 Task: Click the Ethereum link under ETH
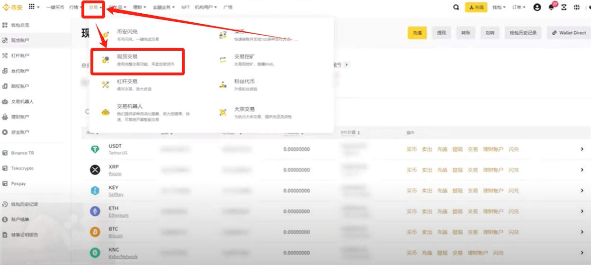point(118,215)
